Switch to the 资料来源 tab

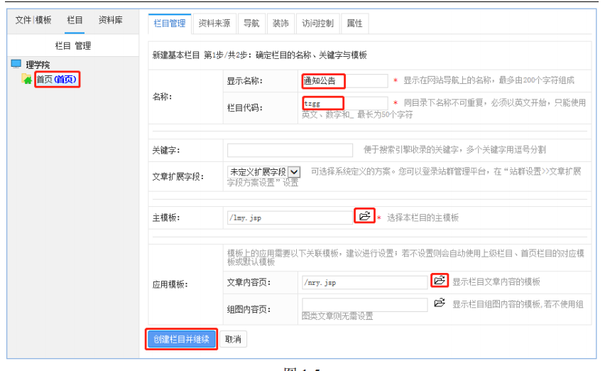(214, 23)
